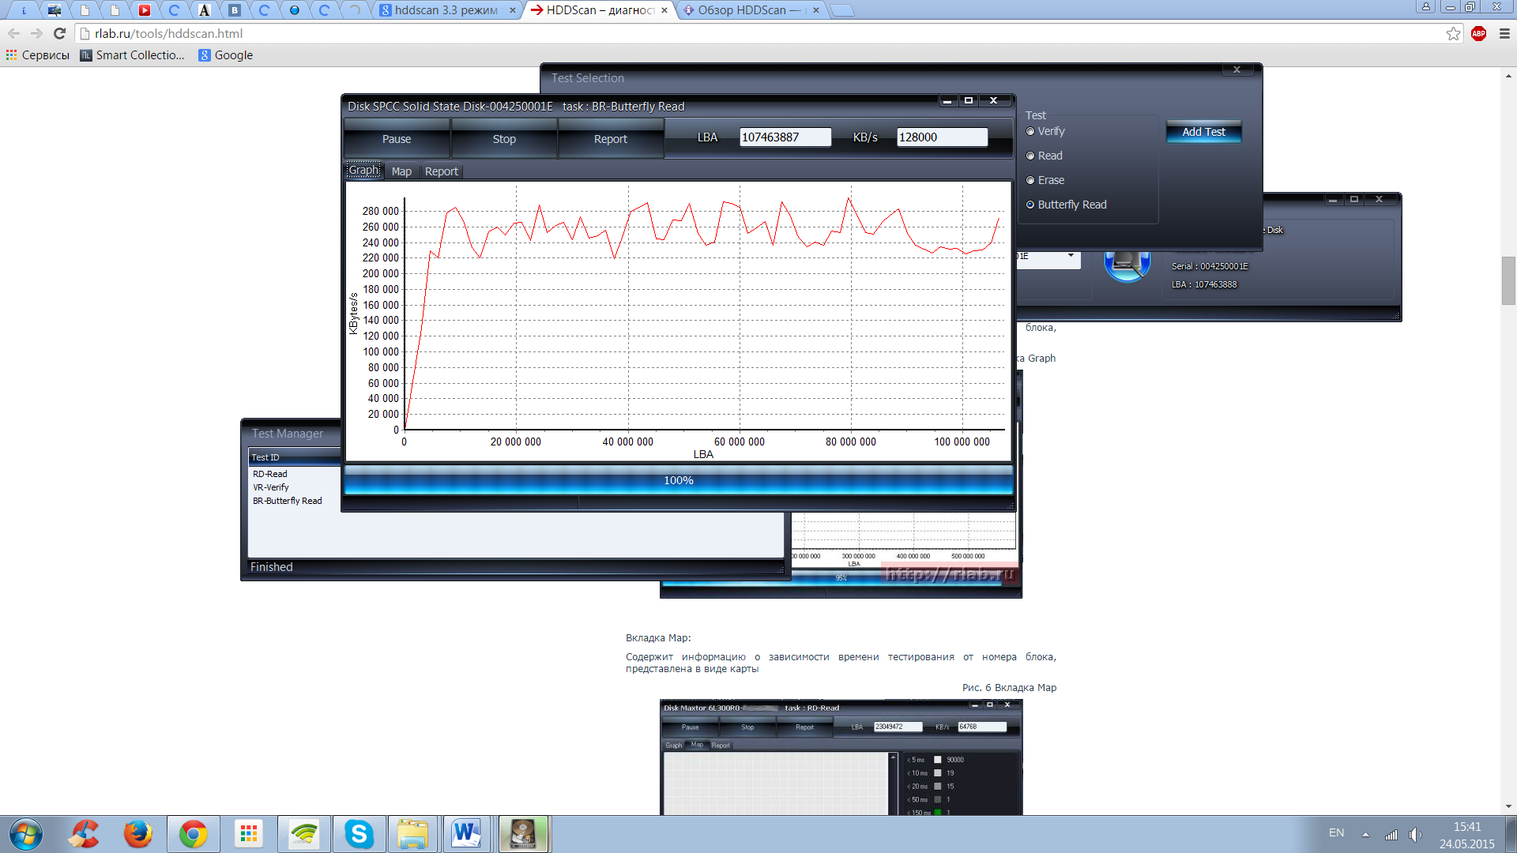Viewport: 1517px width, 853px height.
Task: Open the wireless utility taskbar icon
Action: pos(303,834)
